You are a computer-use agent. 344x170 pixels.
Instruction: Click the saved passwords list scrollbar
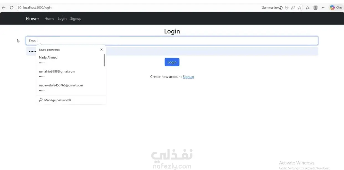104,60
